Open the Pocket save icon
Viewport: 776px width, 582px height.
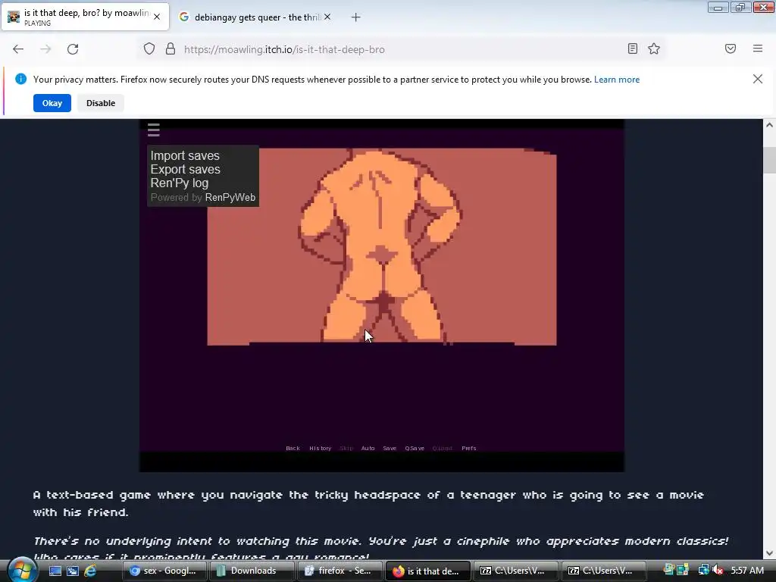(731, 48)
